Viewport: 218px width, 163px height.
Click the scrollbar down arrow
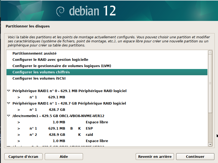(210, 144)
